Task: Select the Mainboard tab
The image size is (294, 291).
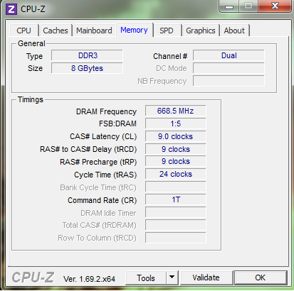Action: (x=94, y=31)
